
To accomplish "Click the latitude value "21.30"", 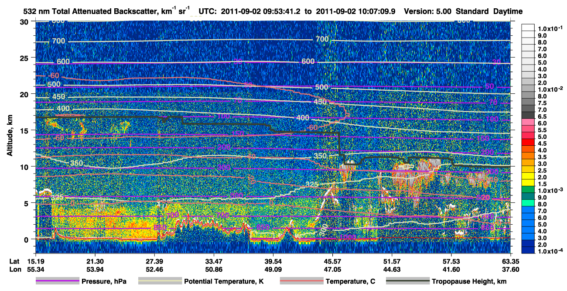I will [95, 261].
